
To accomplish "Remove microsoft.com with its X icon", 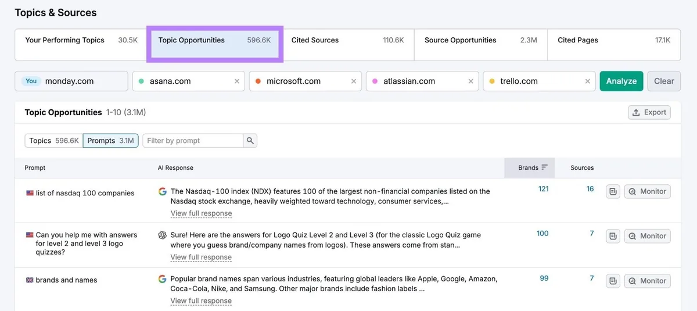I will pyautogui.click(x=354, y=81).
